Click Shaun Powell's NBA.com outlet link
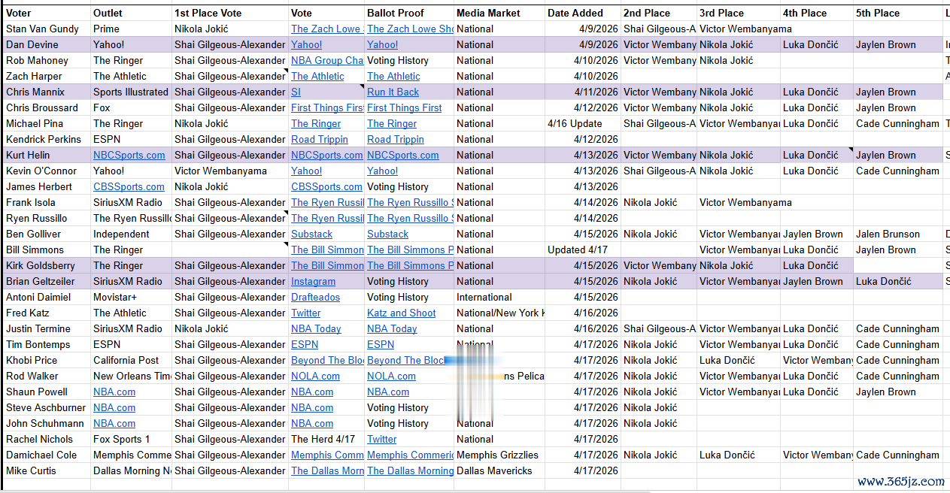950x493 pixels. [x=114, y=392]
